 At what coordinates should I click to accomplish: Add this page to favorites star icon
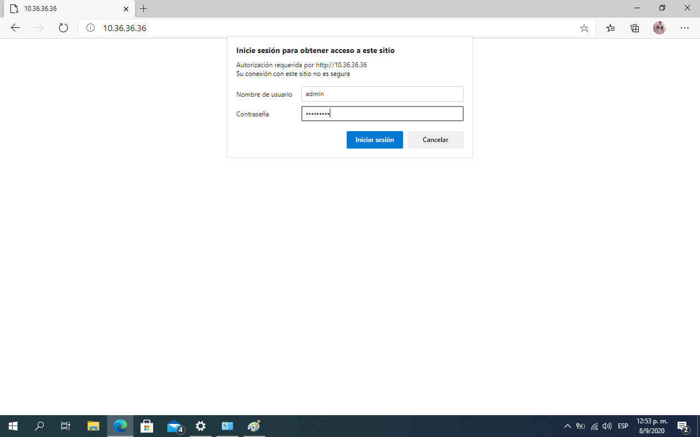[584, 28]
